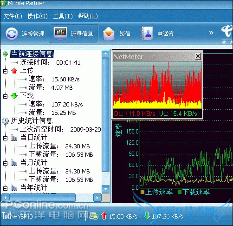Click the green download arrow beside 下载
Screen dimensions: 233x226
tap(14, 96)
